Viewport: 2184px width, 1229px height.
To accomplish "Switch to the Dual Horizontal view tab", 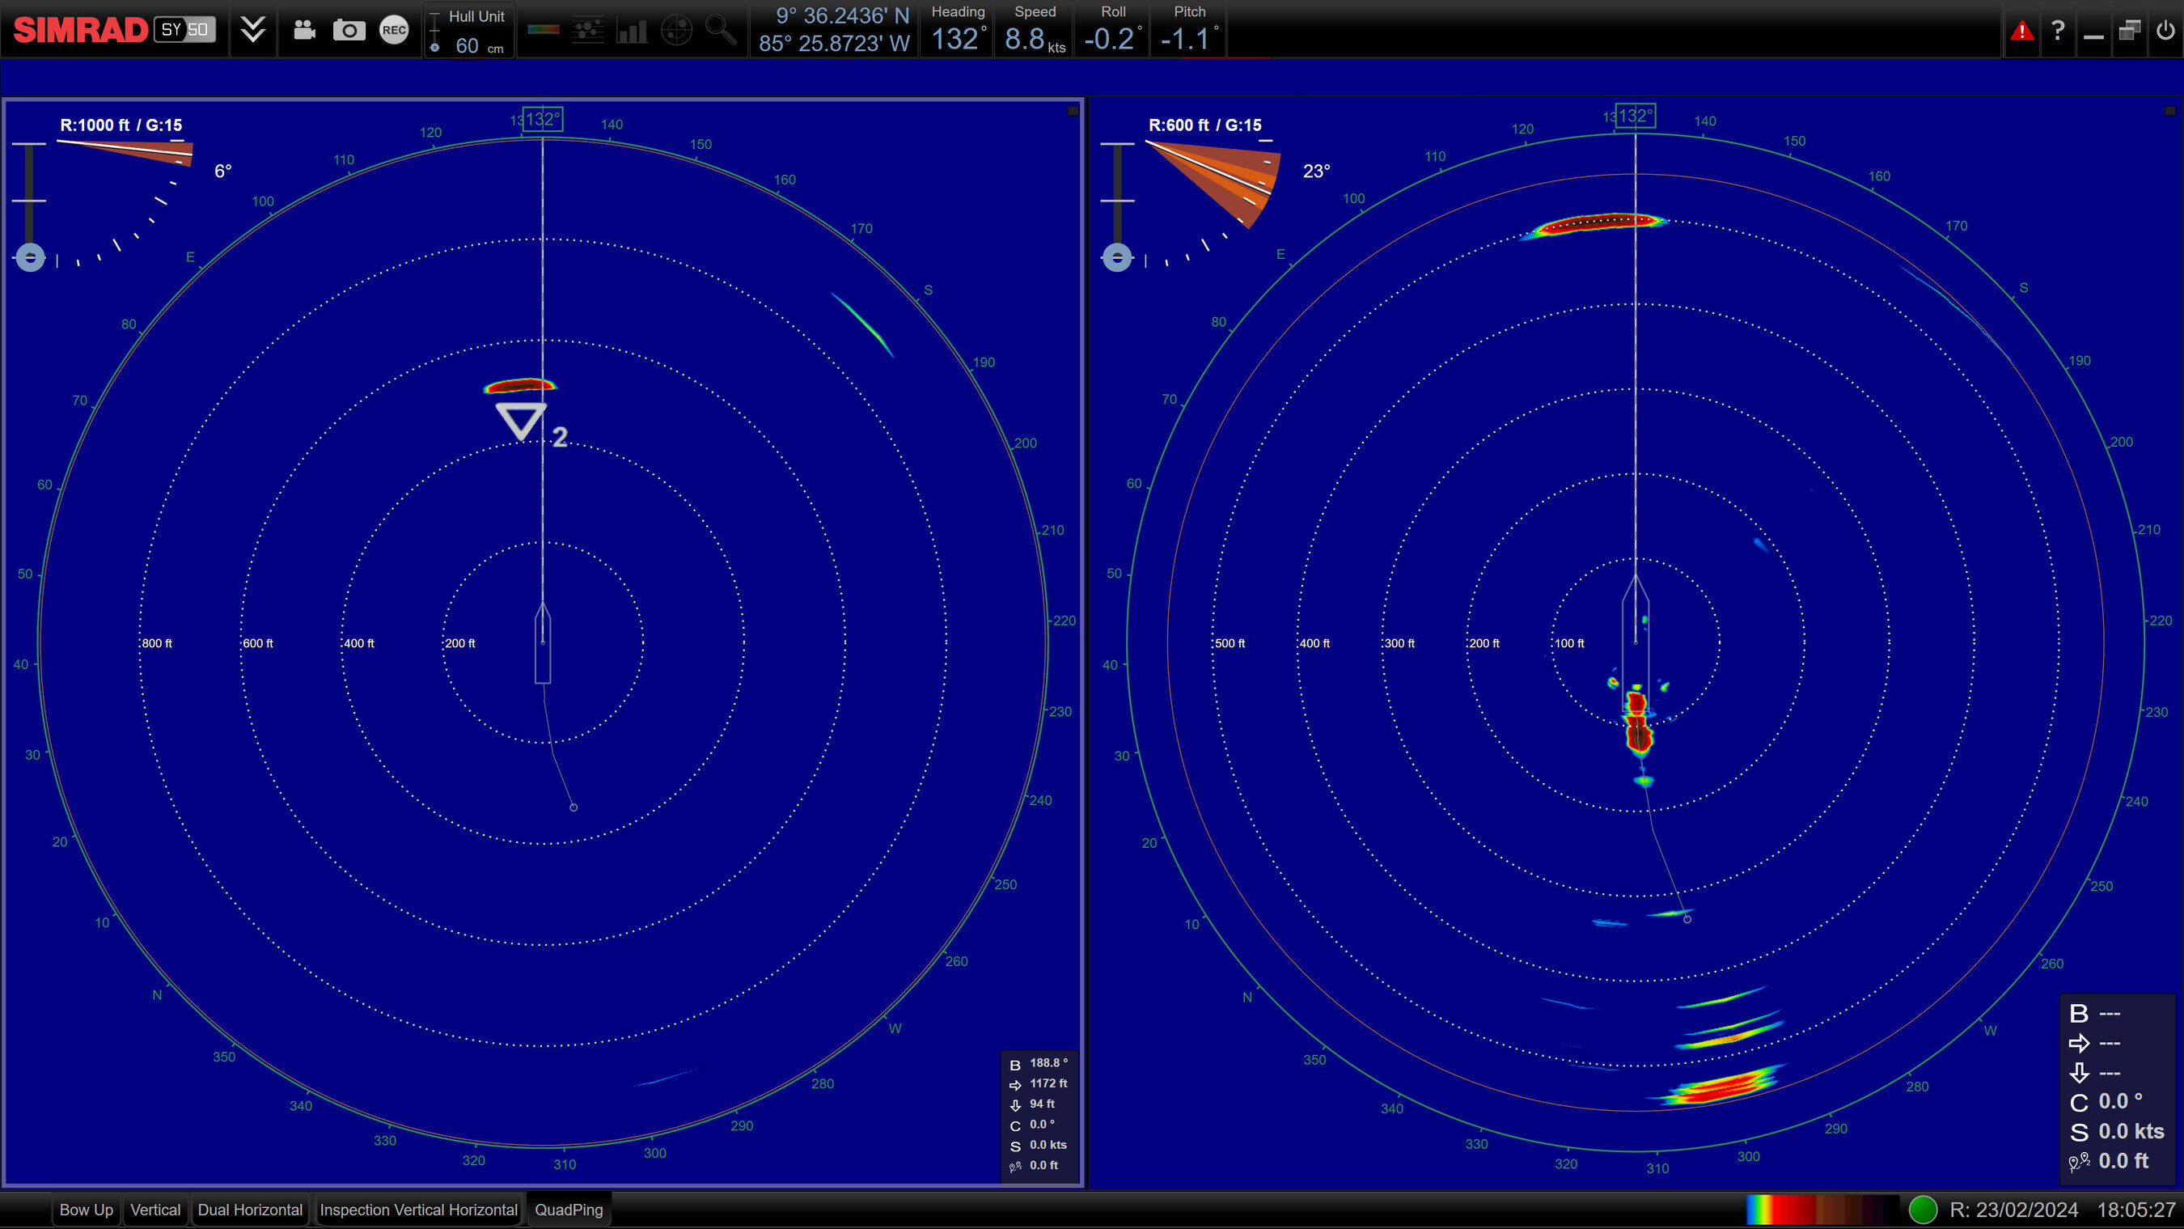I will (x=250, y=1210).
